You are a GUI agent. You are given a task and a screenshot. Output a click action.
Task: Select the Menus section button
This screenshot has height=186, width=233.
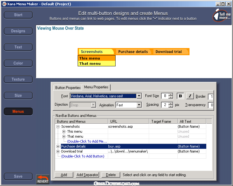[x=18, y=112]
